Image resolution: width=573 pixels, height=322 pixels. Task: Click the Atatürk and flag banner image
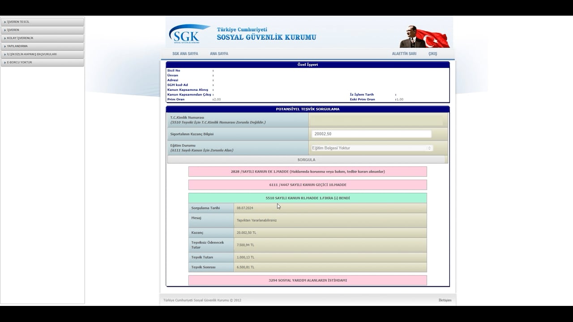(424, 36)
